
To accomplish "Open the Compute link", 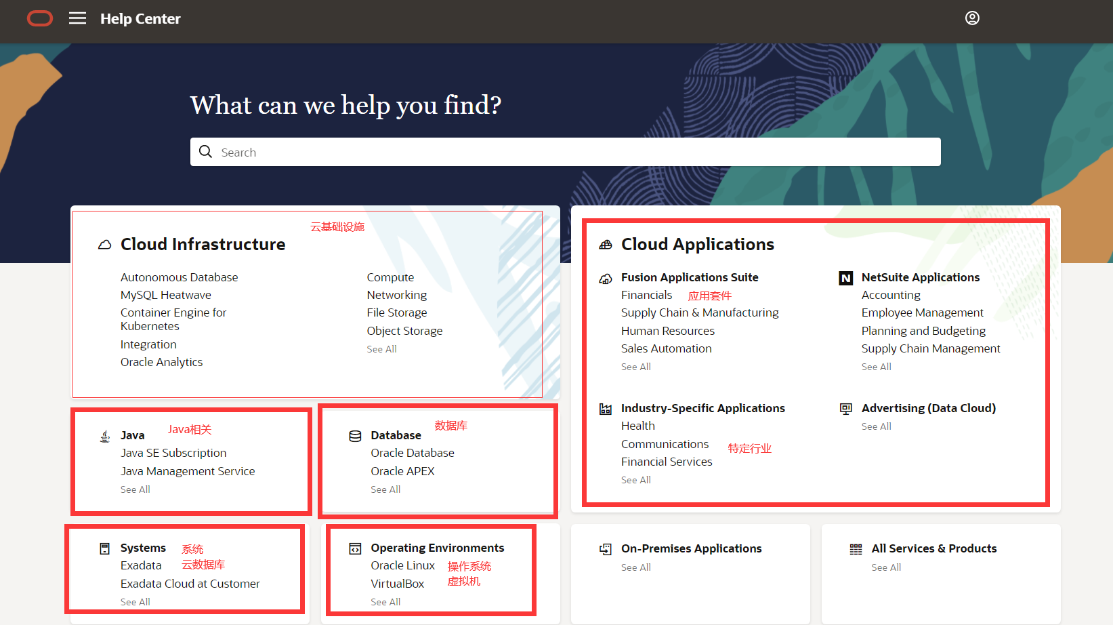I will click(390, 277).
